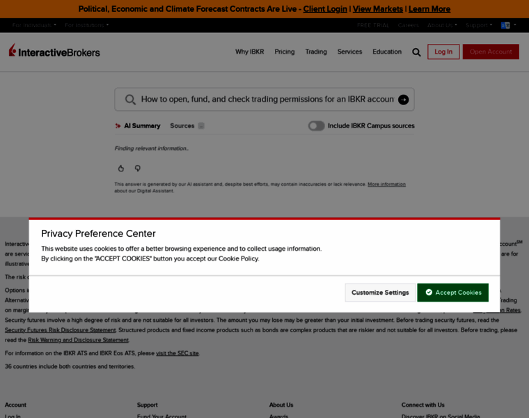Viewport: 529px width, 418px height.
Task: Switch to the Sources tab
Action: point(187,126)
